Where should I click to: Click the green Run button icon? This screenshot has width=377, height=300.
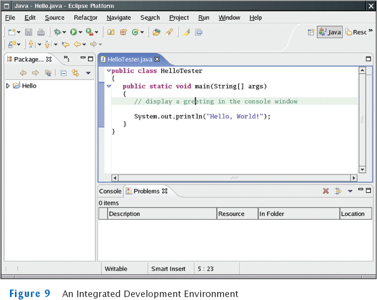74,32
